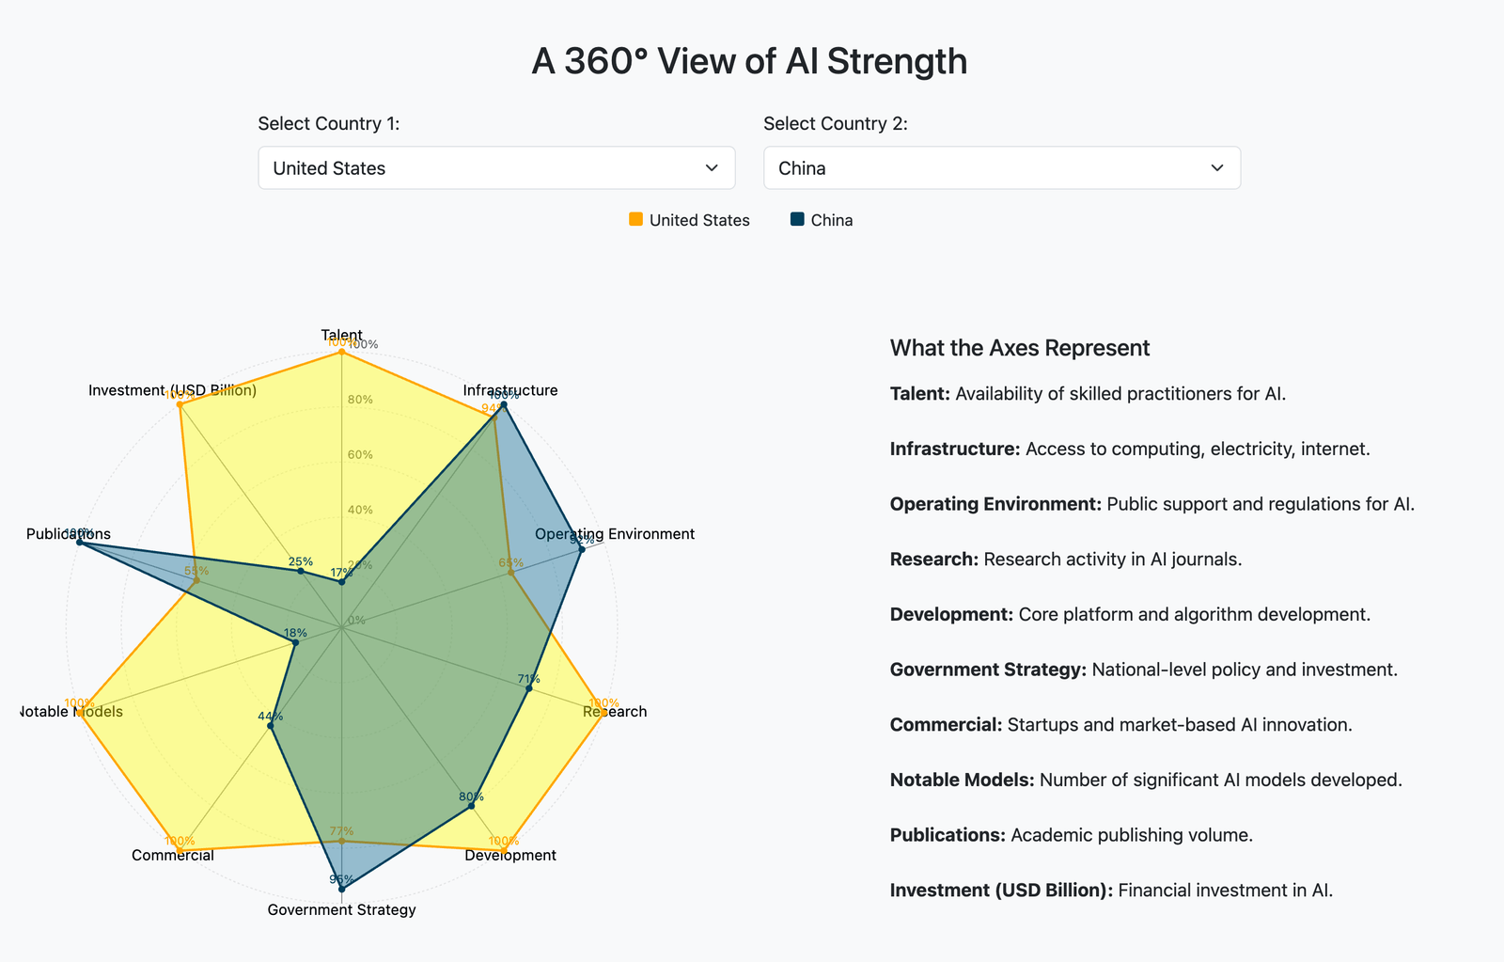Click the Research data point labeled 71%
Screen dimensions: 1504x962
(x=528, y=686)
